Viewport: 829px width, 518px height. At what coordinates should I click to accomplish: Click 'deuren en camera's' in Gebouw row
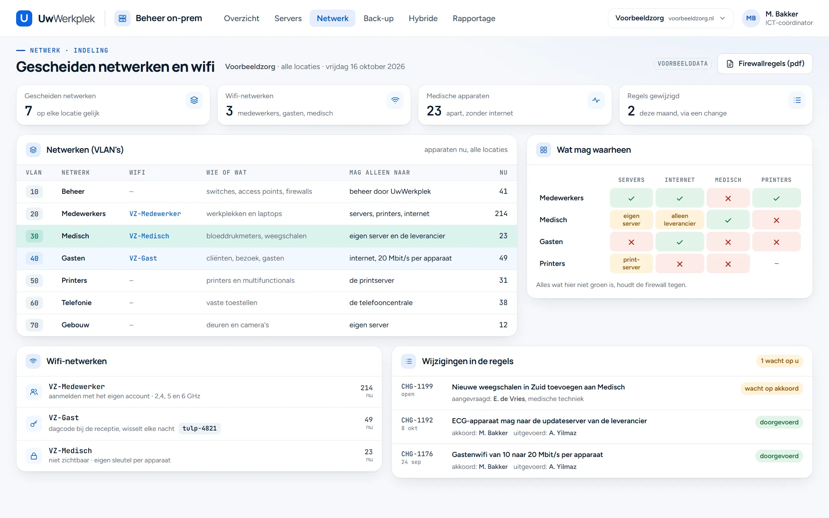[238, 325]
